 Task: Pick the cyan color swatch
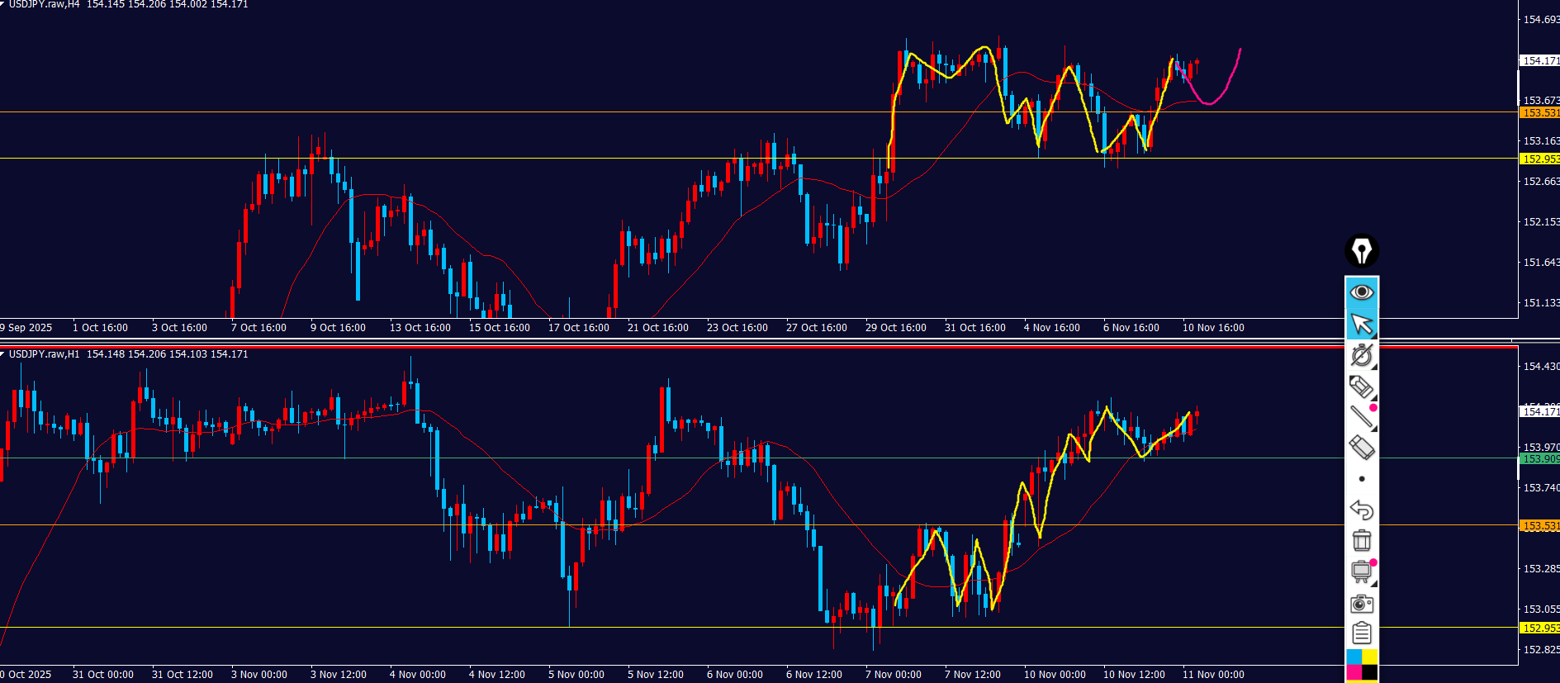1354,657
